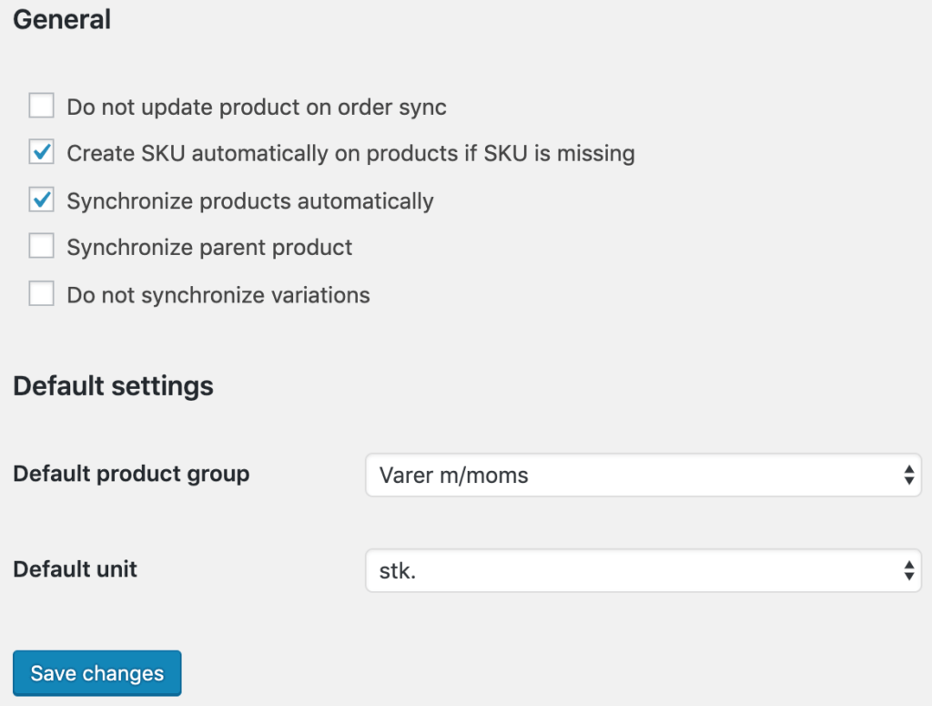Open the Default product group dropdown
The height and width of the screenshot is (706, 932).
coord(643,476)
